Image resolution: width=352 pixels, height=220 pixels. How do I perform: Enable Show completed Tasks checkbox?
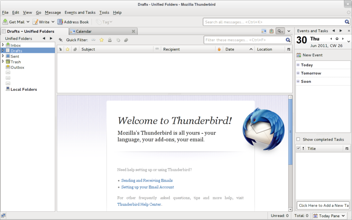(x=298, y=139)
